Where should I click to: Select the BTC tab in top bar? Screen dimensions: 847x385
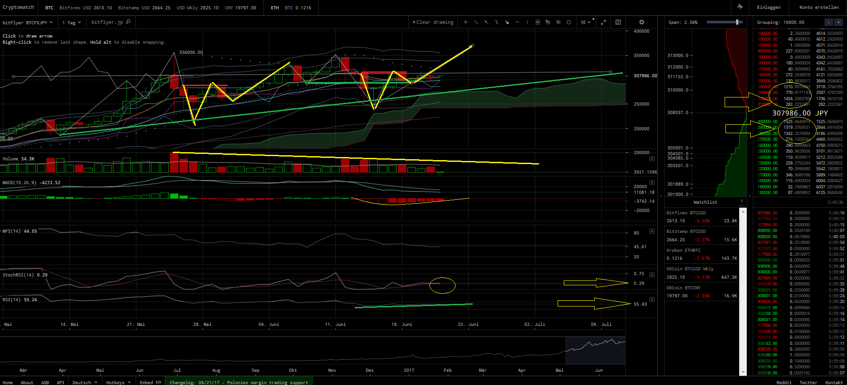coord(49,7)
